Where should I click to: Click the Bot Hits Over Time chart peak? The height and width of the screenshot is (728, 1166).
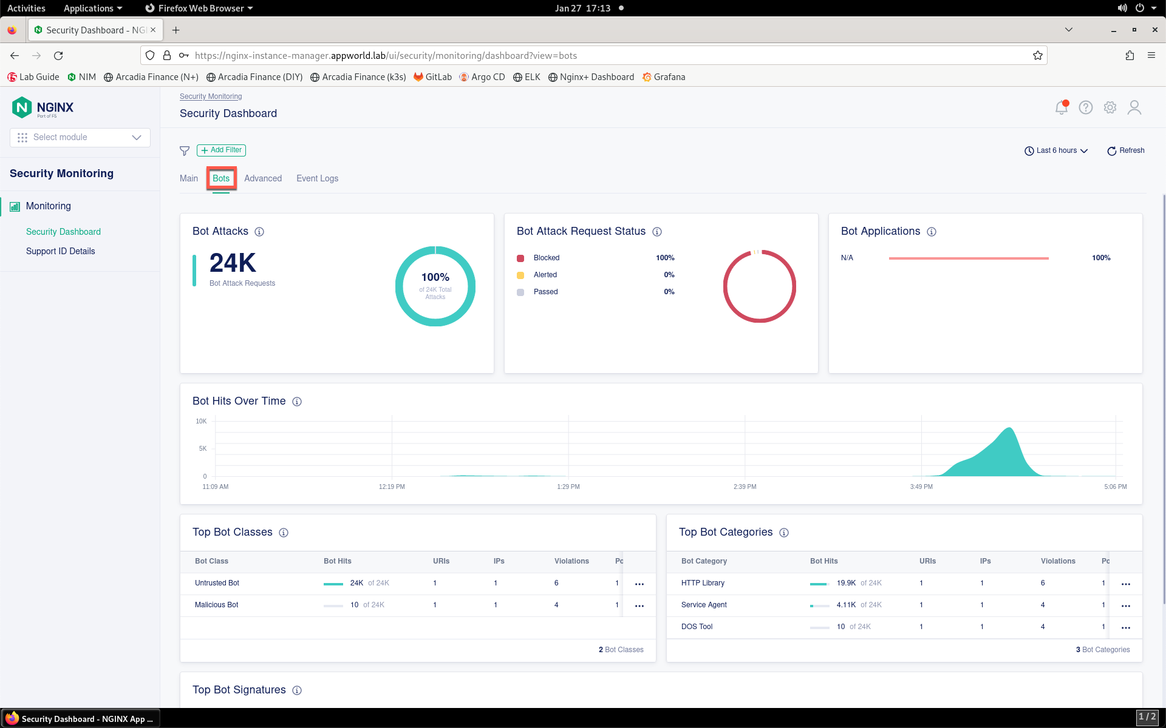pyautogui.click(x=1009, y=430)
